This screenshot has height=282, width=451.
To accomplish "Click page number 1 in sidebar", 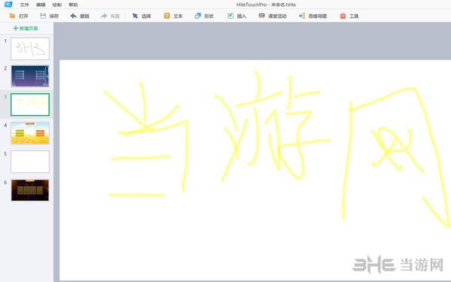I will [x=5, y=41].
